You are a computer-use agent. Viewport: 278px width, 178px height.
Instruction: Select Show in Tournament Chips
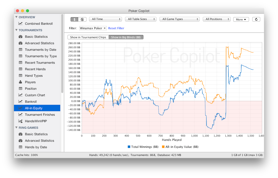click(88, 37)
